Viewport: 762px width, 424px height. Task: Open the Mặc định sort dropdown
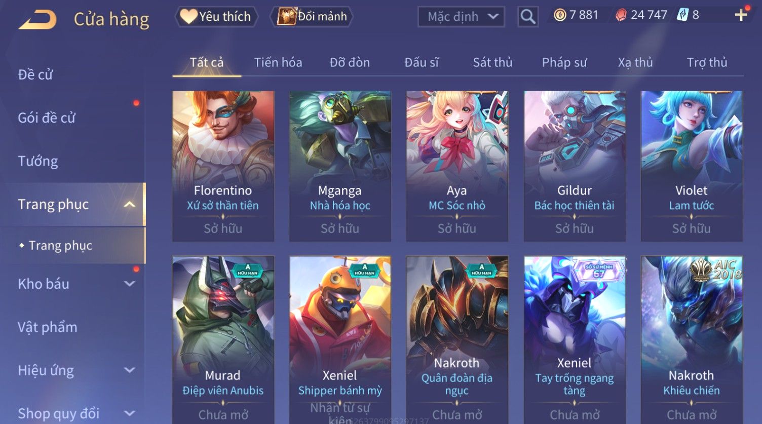point(461,17)
